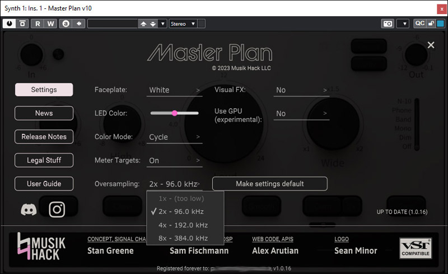Click the bypass effect button
Viewport: 448px width, 274px height.
click(22, 24)
